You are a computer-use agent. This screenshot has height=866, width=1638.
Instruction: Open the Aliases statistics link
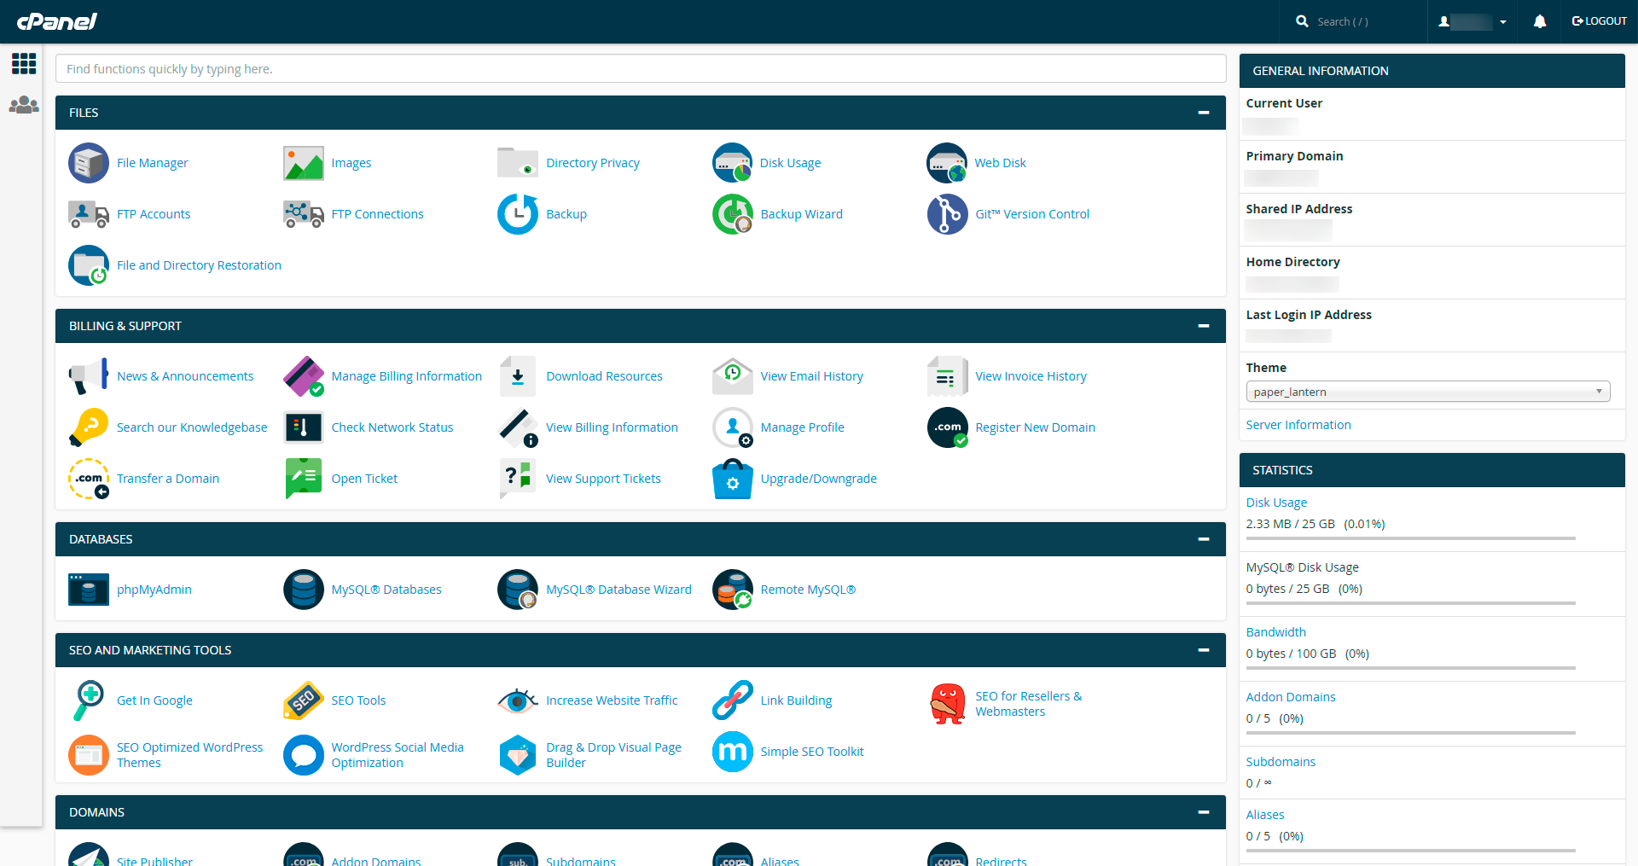coord(1265,815)
